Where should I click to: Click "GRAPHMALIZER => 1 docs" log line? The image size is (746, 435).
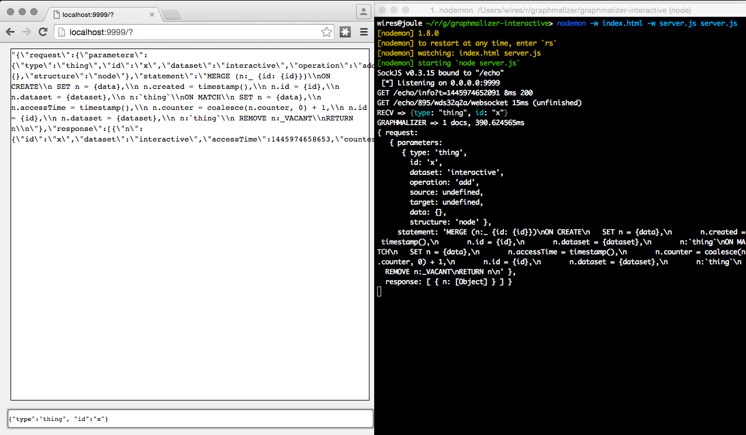click(451, 123)
